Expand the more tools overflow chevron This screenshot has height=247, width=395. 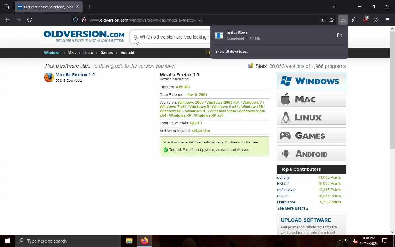(x=376, y=20)
